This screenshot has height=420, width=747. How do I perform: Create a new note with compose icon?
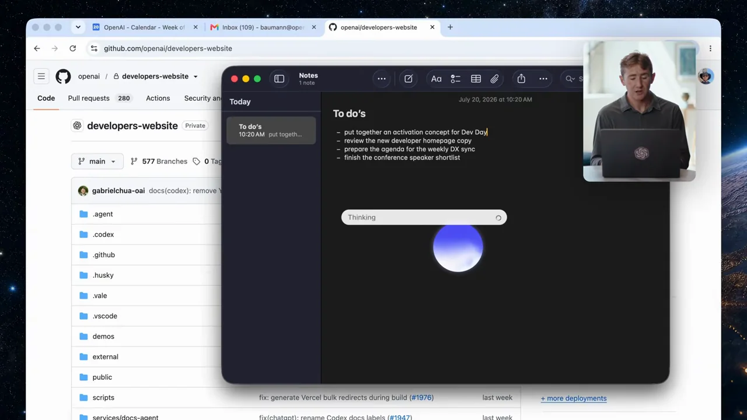pos(409,79)
